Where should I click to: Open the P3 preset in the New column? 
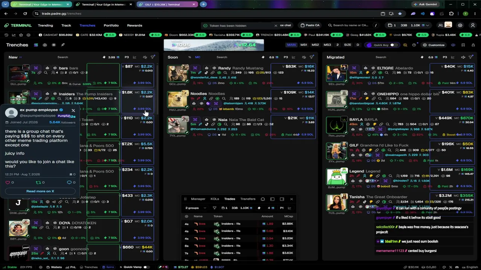127,57
